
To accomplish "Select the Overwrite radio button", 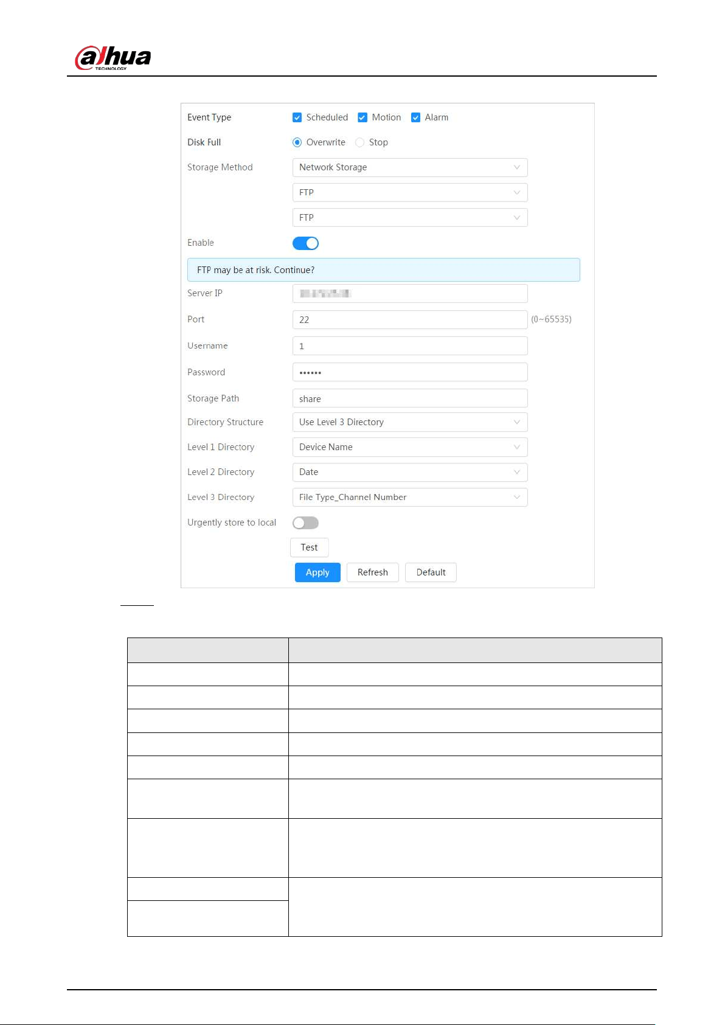I will [297, 142].
